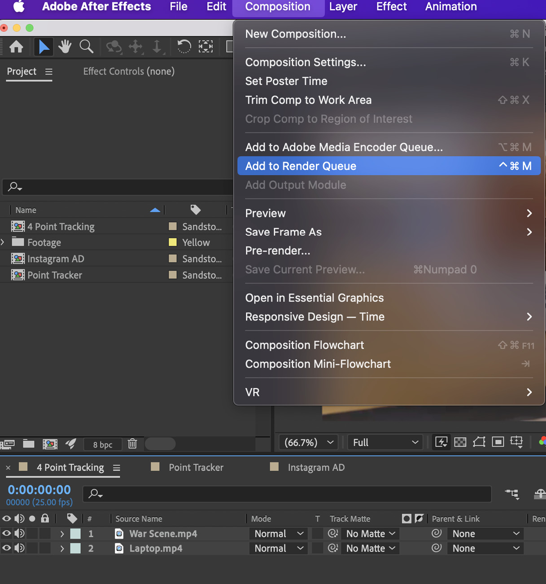
Task: Hide video of Laptop.mp4 layer
Action: (x=7, y=548)
